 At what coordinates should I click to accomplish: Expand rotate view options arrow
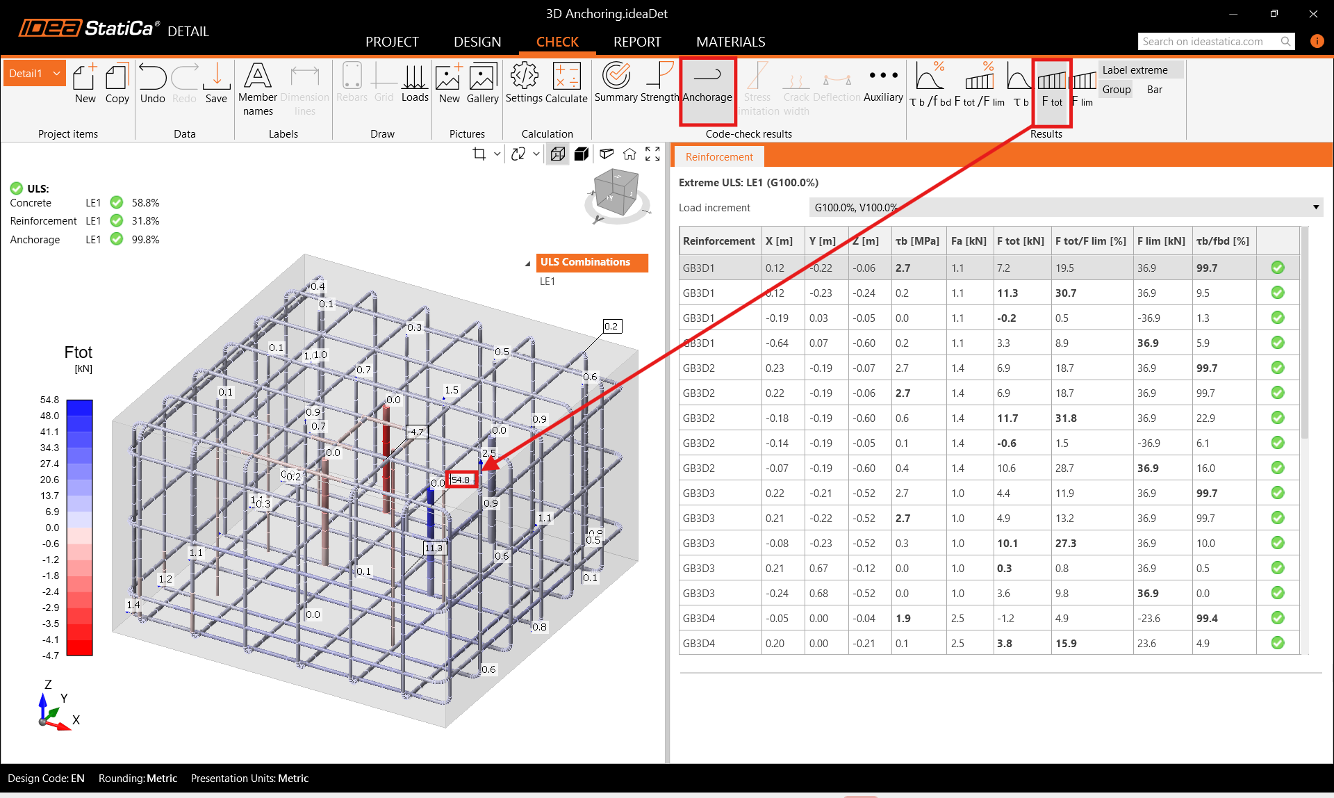[x=536, y=154]
